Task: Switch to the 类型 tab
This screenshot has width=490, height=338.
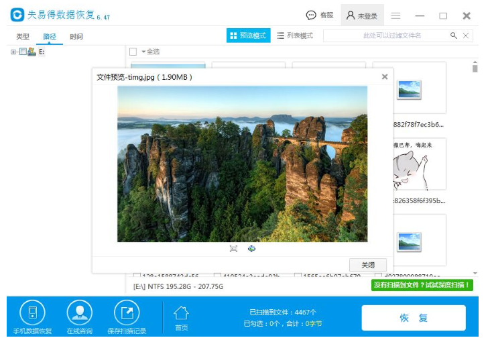Action: pyautogui.click(x=23, y=37)
